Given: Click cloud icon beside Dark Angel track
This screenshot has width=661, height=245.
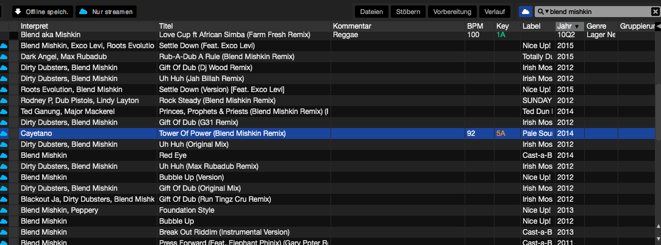Looking at the screenshot, I should (x=4, y=57).
